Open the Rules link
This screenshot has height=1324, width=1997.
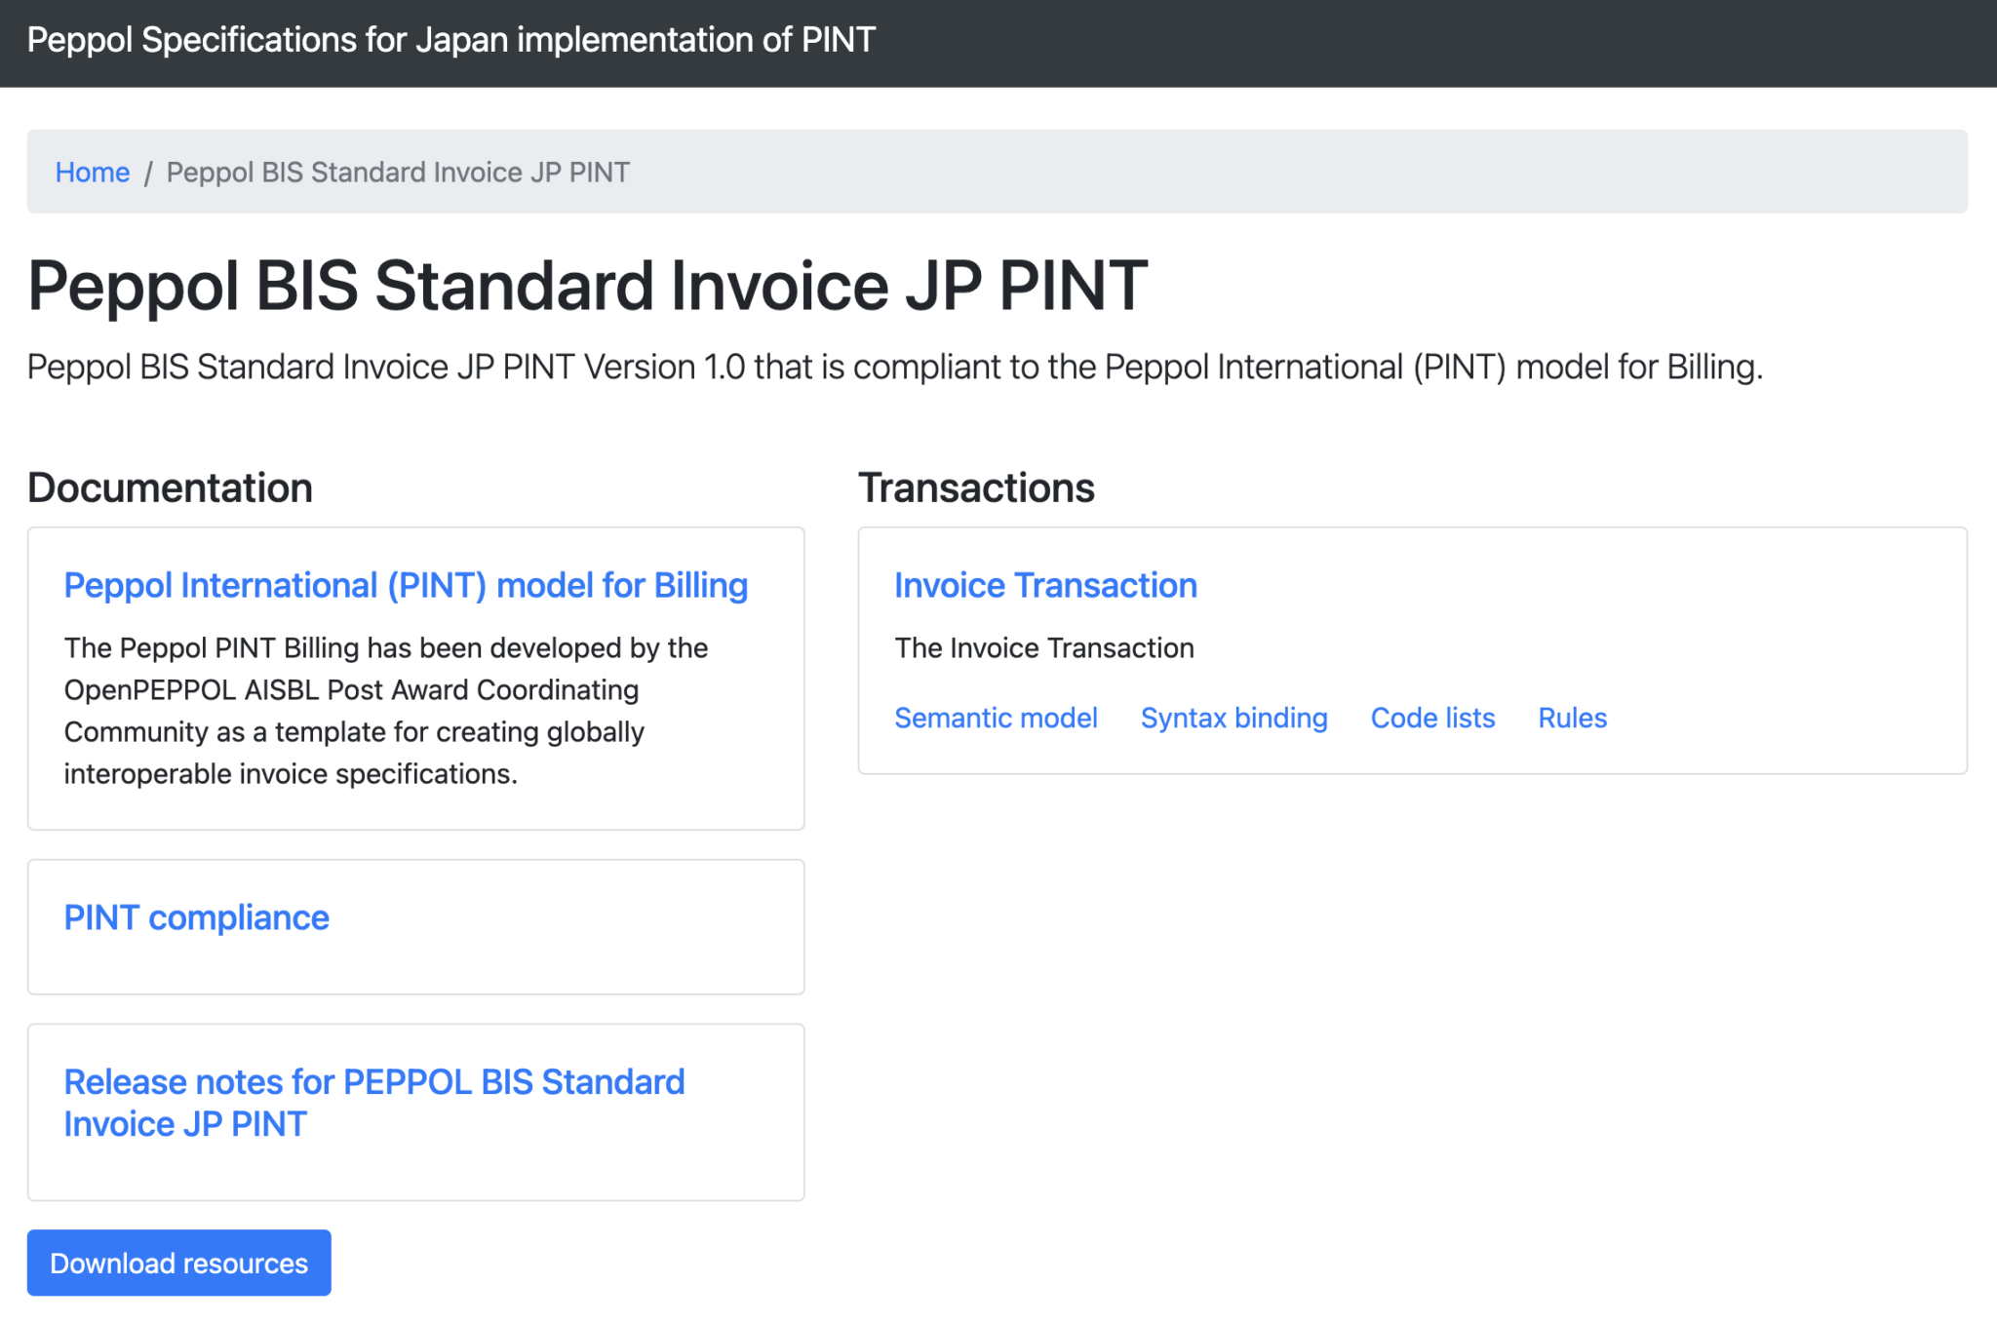1572,718
